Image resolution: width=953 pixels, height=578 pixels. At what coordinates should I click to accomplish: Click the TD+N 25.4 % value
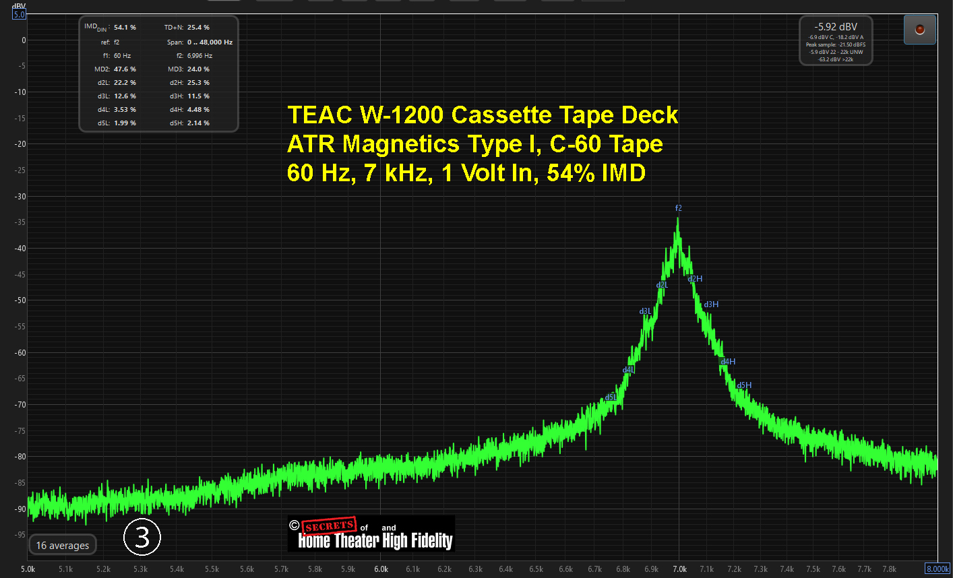[x=198, y=28]
